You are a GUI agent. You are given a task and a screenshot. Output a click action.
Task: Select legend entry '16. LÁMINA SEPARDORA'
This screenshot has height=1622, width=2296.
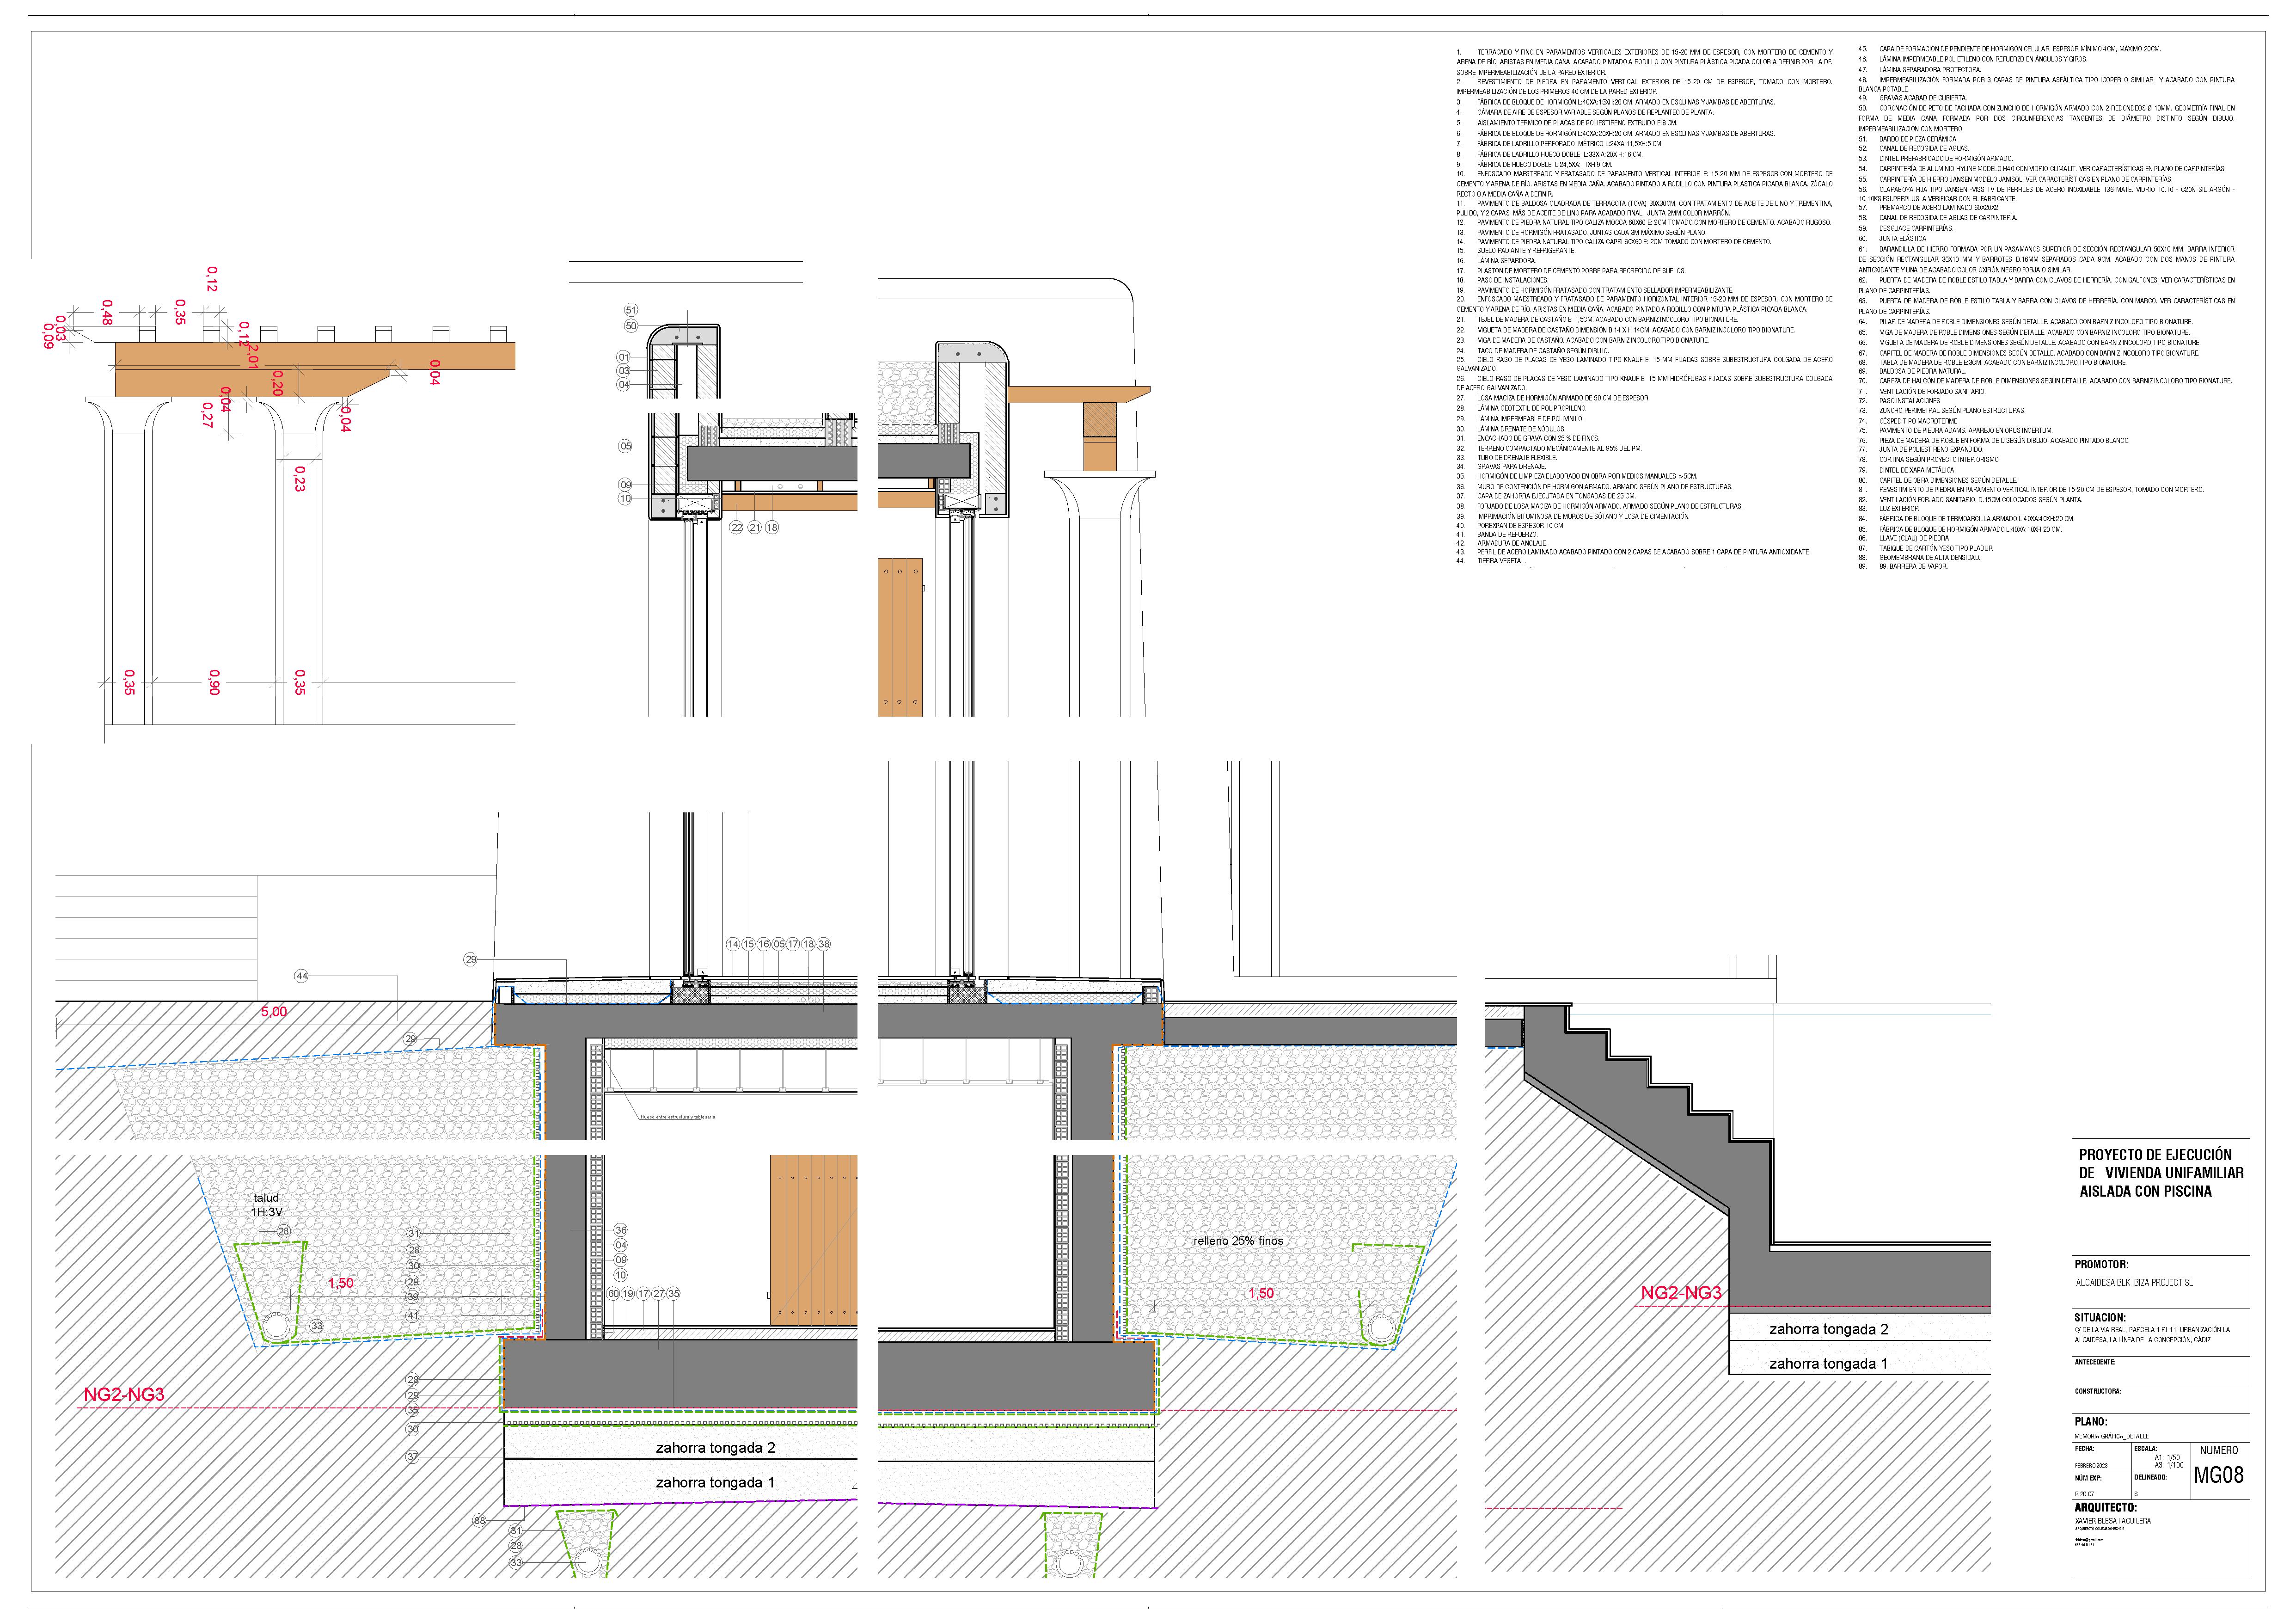tap(1497, 261)
